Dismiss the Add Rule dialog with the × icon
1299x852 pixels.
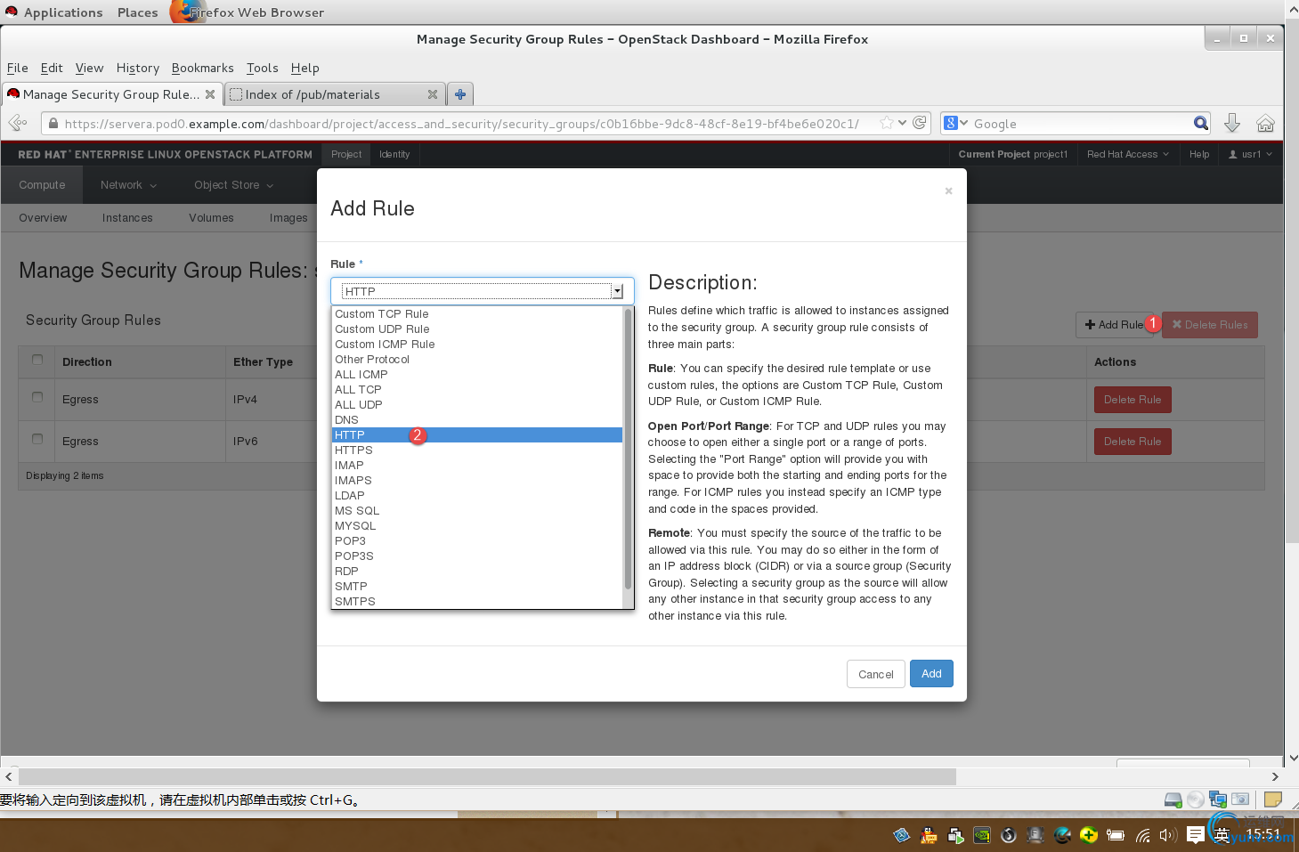(948, 191)
